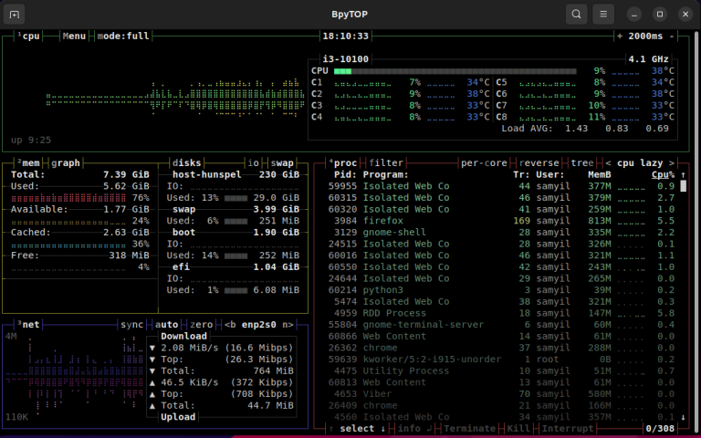Open the process filter field
The height and width of the screenshot is (438, 701).
(386, 163)
